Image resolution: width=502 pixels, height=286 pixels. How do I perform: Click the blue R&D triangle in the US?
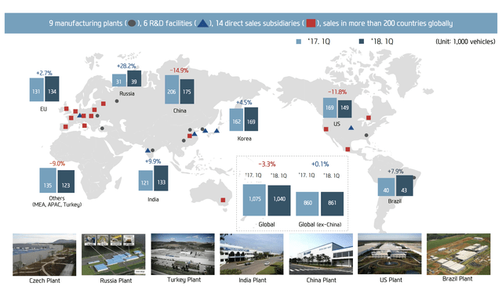[351, 128]
